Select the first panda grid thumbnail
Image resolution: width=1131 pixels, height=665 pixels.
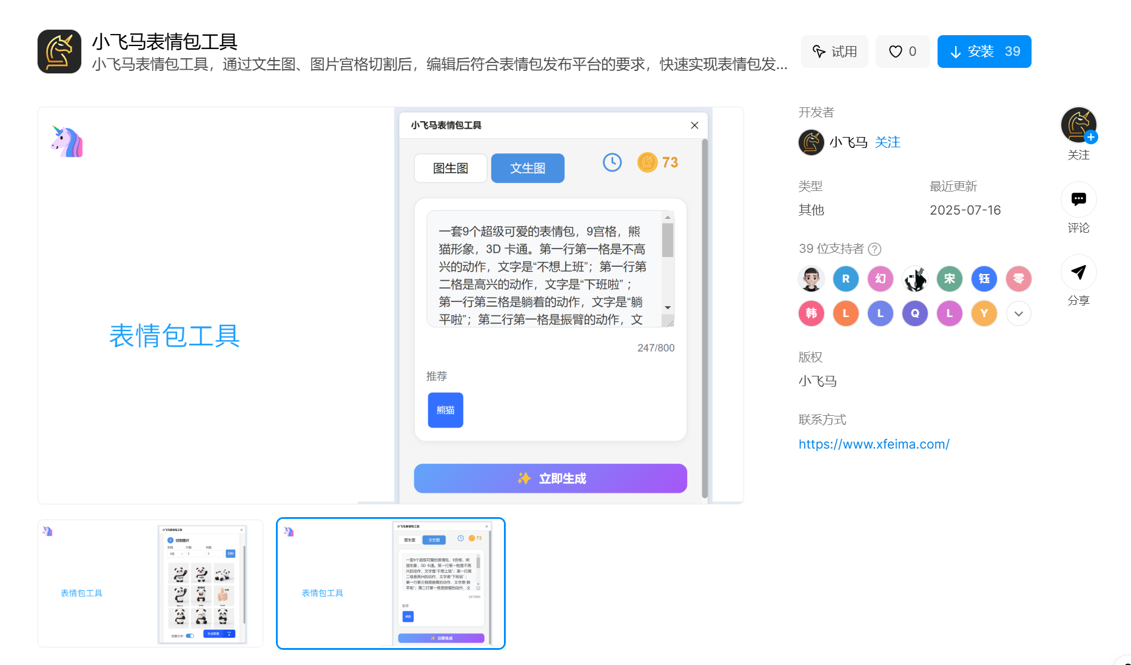pos(150,583)
